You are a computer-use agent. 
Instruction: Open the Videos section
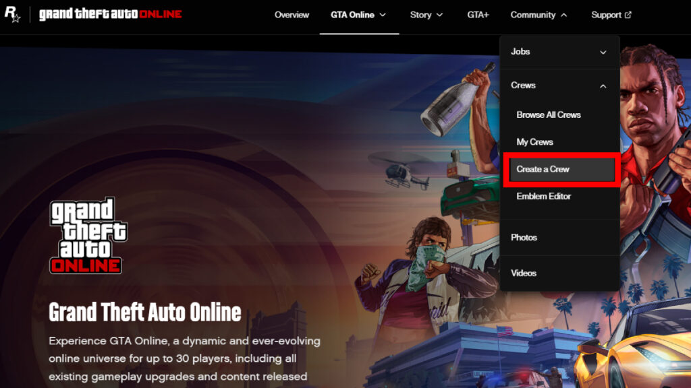point(524,273)
